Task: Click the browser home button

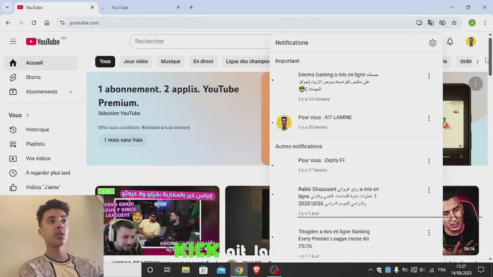Action: click(47, 23)
